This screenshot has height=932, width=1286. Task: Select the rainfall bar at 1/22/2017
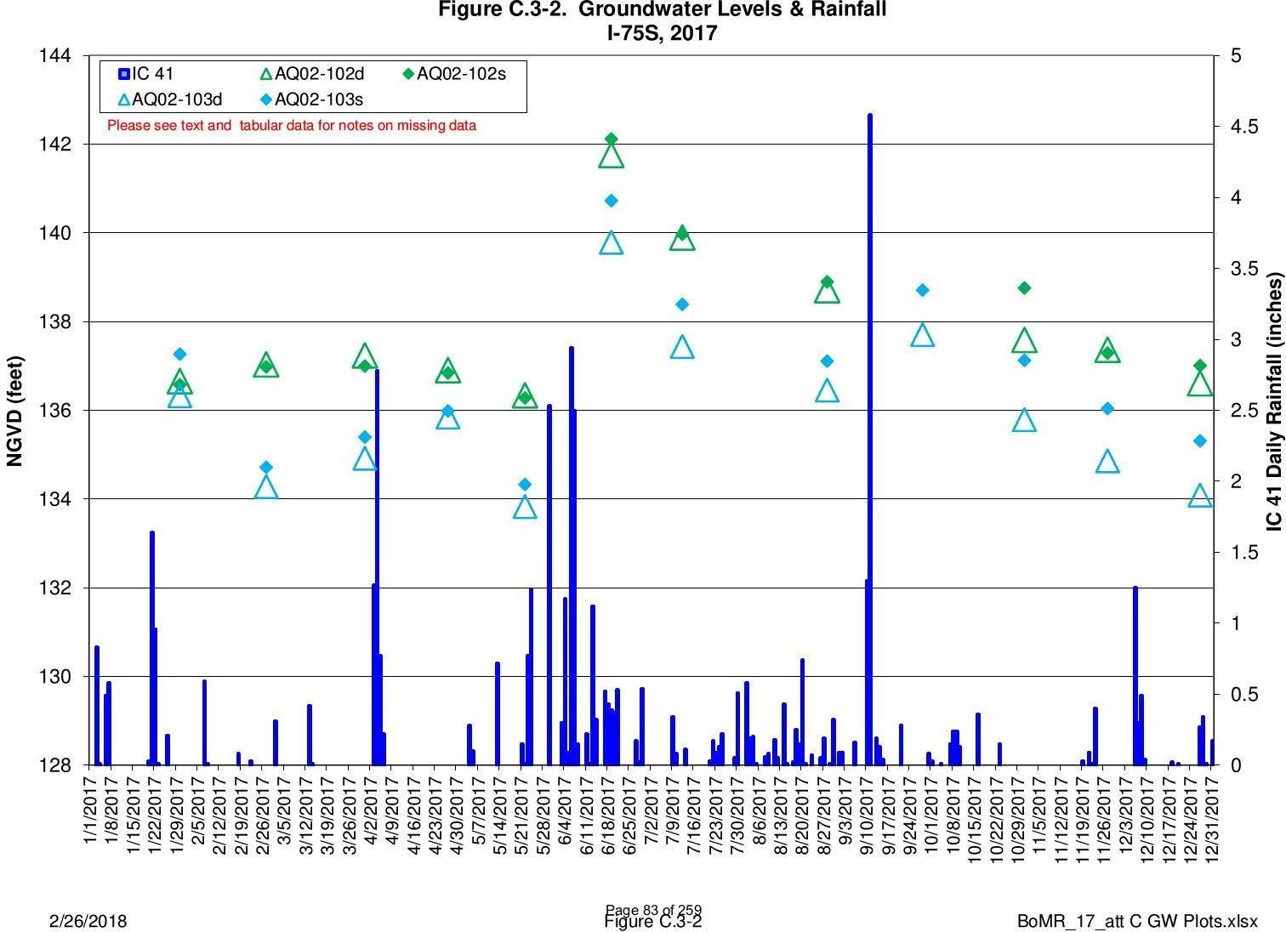152,648
